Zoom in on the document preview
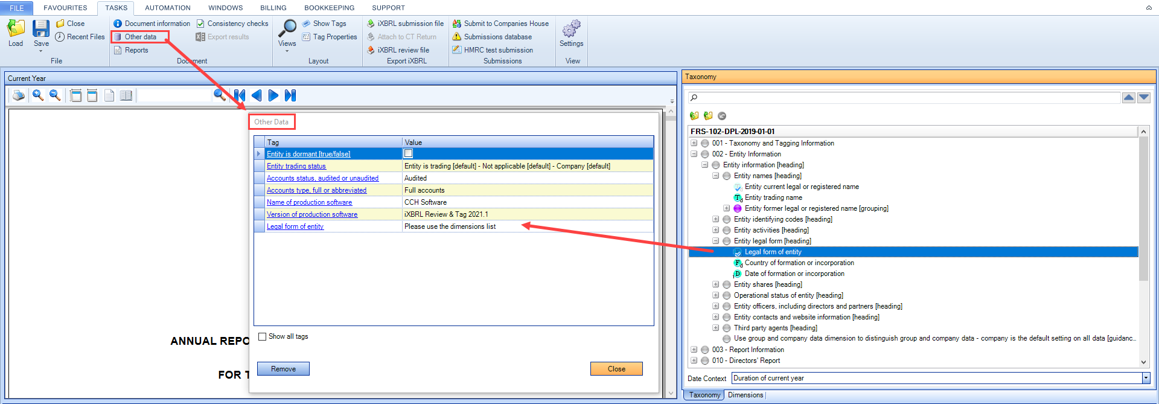 38,95
